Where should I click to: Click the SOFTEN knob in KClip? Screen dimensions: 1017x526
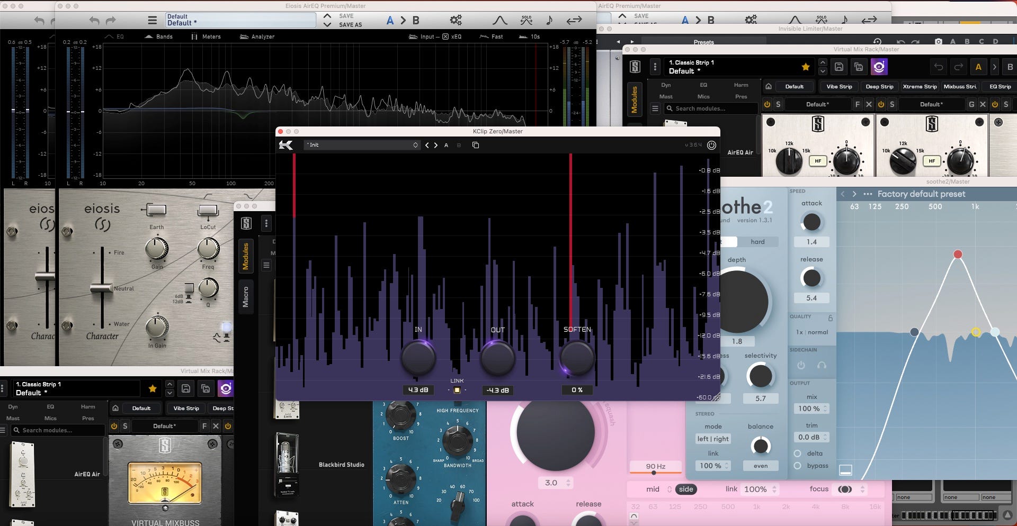point(577,358)
